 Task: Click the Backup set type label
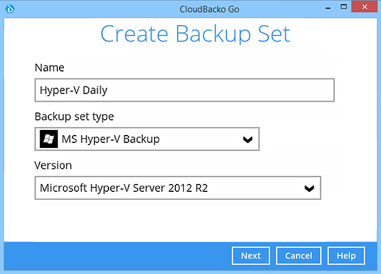click(x=74, y=117)
